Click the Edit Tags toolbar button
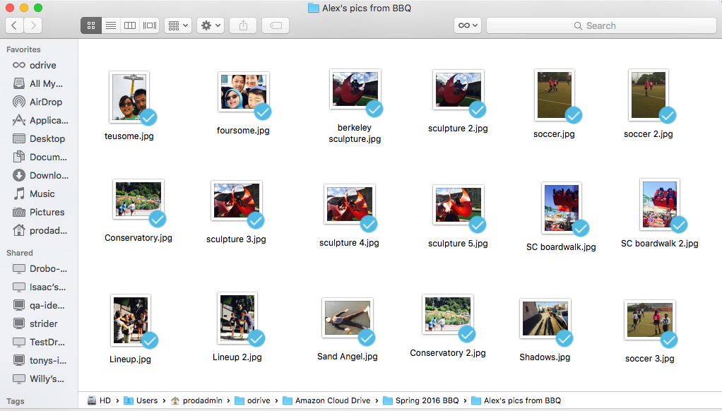 click(x=276, y=25)
